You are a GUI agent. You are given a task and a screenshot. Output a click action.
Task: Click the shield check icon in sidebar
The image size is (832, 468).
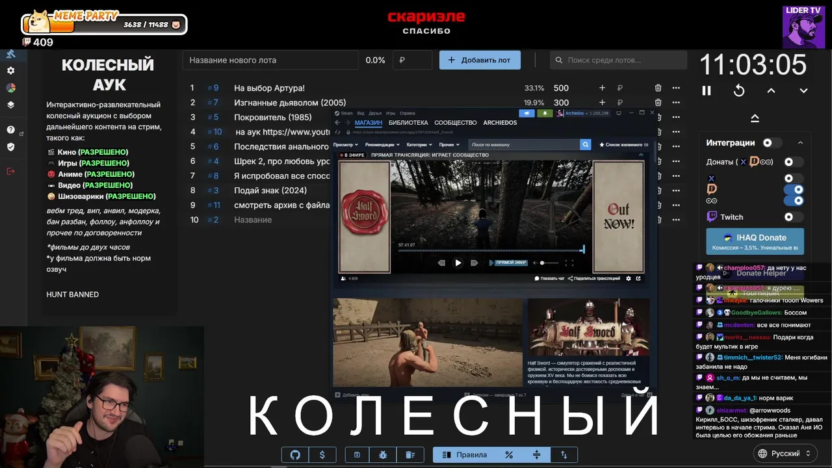click(10, 147)
